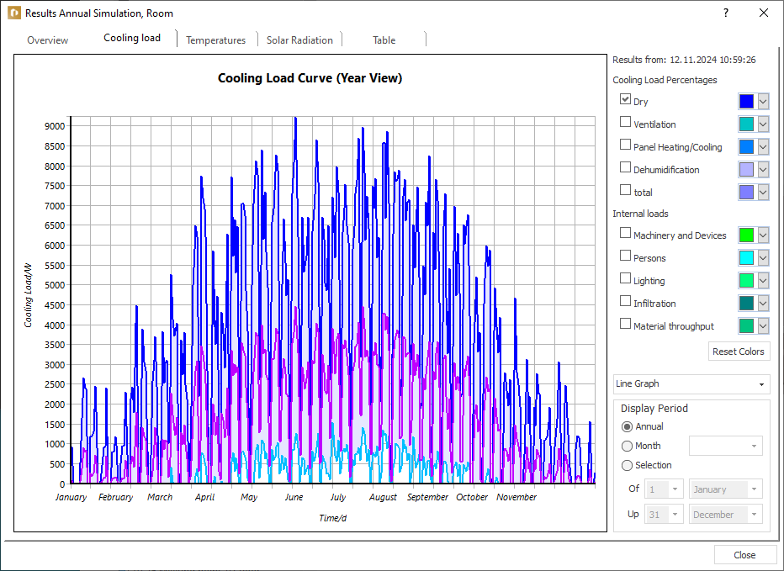This screenshot has width=784, height=571.
Task: Click Machinery and Devices green swatch
Action: click(x=746, y=235)
